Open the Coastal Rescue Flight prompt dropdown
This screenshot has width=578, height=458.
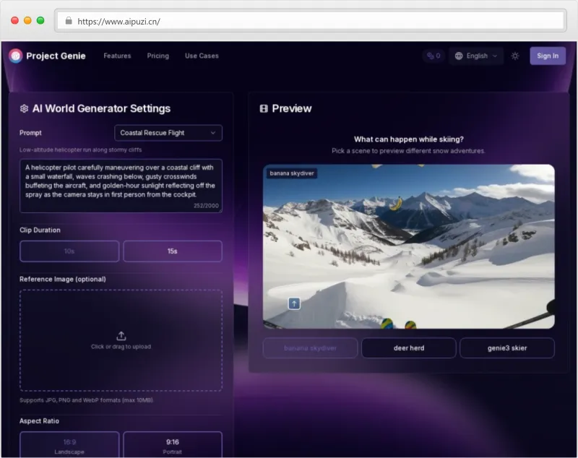pyautogui.click(x=168, y=133)
